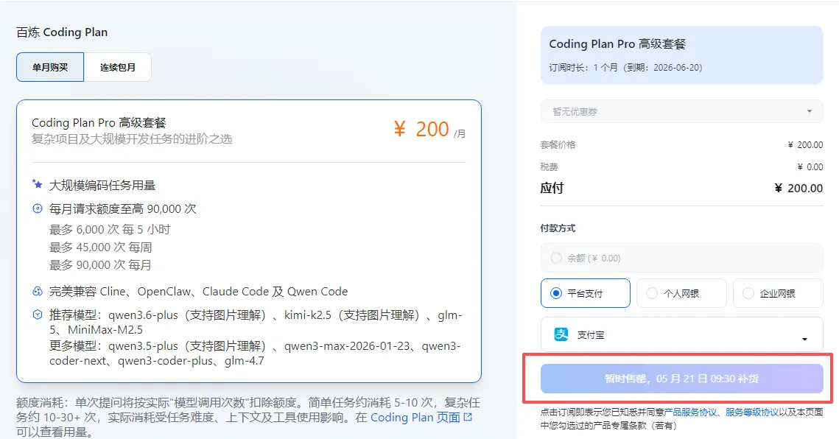Click the sparkle icon beside 大规模编码任务用量
The width and height of the screenshot is (839, 439).
(x=37, y=185)
